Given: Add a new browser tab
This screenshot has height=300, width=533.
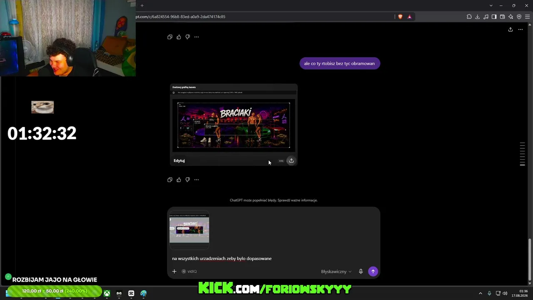Looking at the screenshot, I should (142, 5).
